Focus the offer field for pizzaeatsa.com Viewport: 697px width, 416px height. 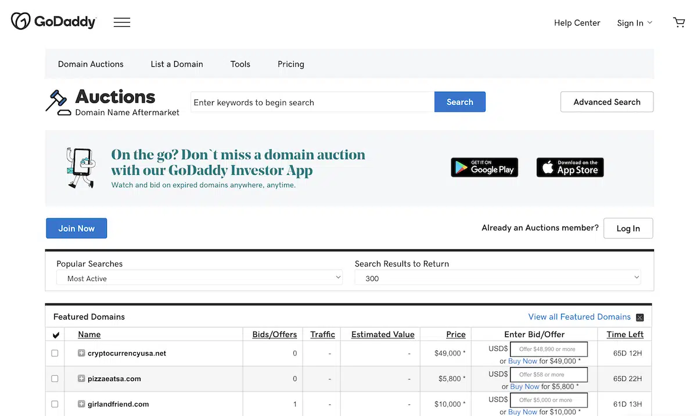point(549,375)
